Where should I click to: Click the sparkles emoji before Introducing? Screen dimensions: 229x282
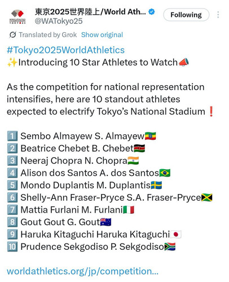(12, 63)
